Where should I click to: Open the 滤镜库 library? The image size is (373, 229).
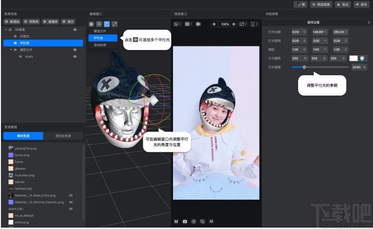pyautogui.click(x=50, y=22)
